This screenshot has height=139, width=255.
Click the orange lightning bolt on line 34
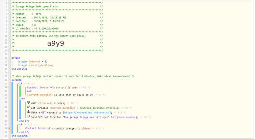[10, 128]
